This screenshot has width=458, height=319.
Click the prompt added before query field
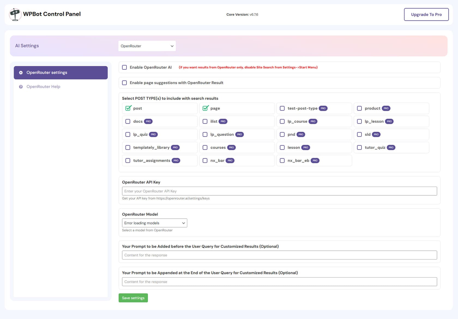(279, 255)
